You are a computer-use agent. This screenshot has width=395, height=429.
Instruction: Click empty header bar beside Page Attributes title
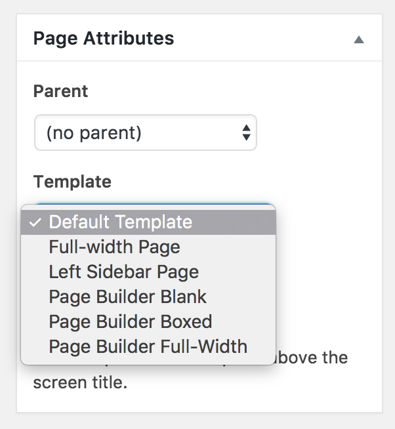[x=262, y=39]
